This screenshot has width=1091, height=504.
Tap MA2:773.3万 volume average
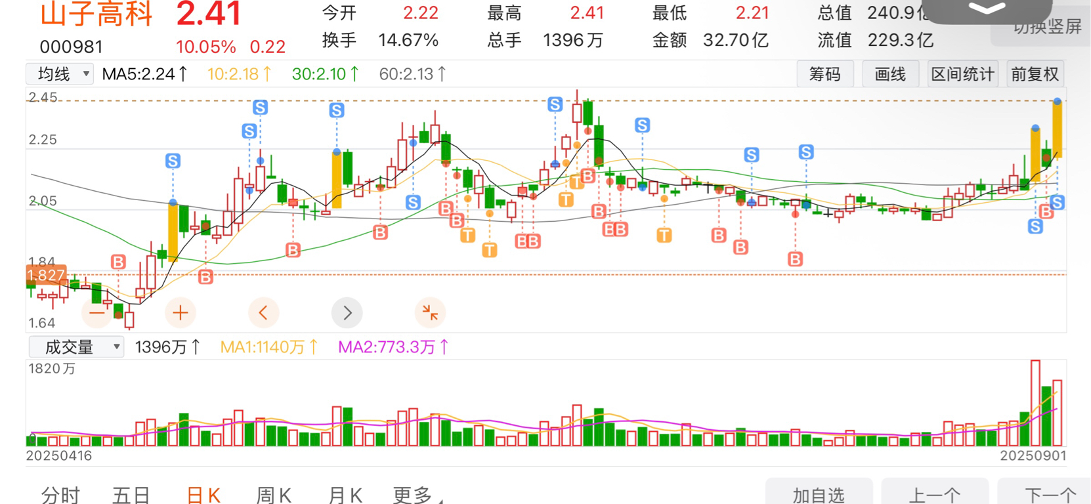pyautogui.click(x=394, y=346)
